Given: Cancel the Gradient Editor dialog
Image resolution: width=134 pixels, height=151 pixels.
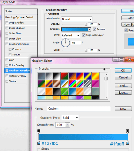Looking at the screenshot, I should (x=123, y=77).
